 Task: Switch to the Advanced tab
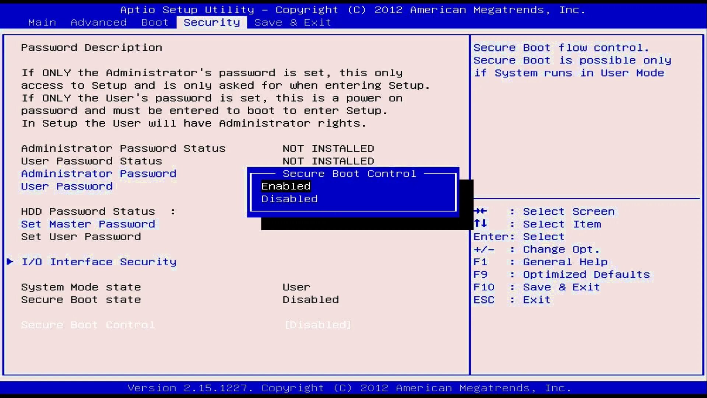tap(98, 22)
